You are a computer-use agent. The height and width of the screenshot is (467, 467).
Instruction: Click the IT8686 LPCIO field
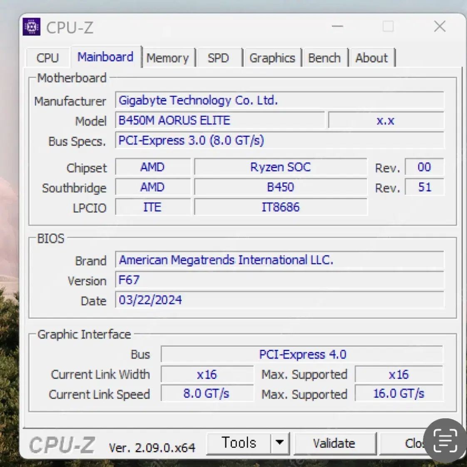coord(281,207)
